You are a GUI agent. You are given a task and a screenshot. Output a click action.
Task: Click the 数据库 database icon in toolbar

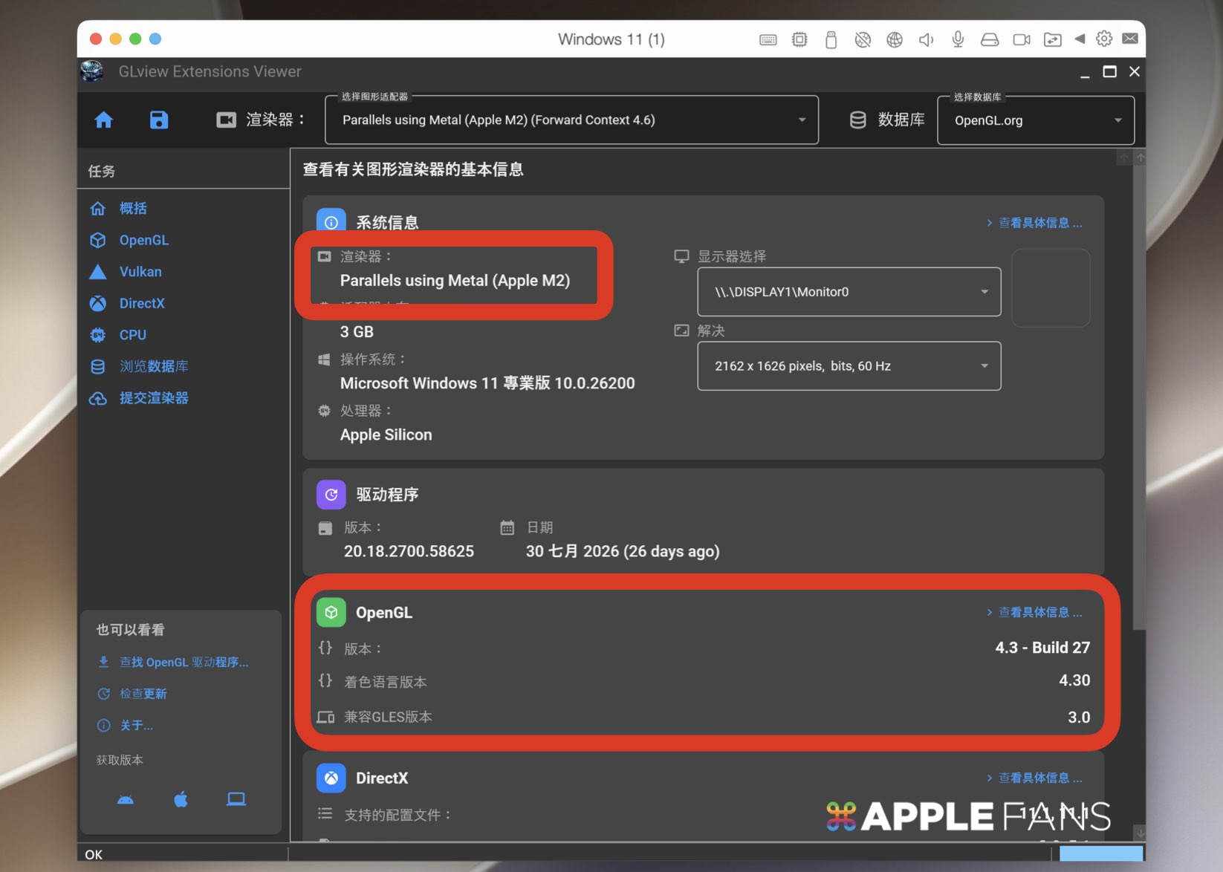coord(857,120)
